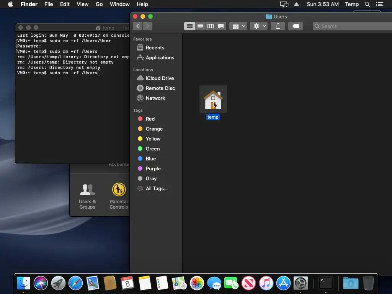Click the Share toolbar button
Screen dimensions: 392x294
[278, 26]
